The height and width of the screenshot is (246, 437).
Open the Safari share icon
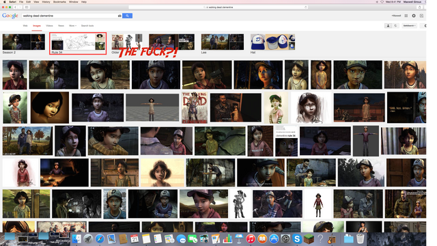tap(419, 7)
